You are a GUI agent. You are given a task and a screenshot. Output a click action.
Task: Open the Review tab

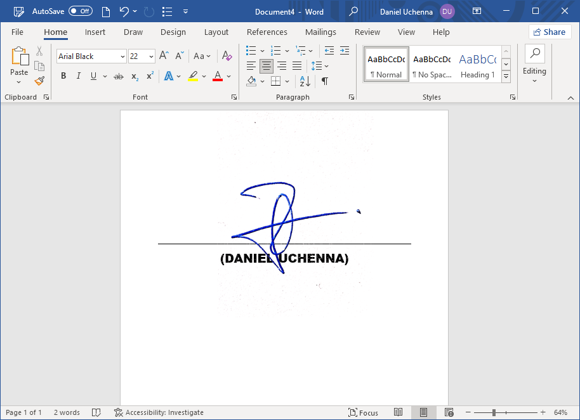point(367,32)
